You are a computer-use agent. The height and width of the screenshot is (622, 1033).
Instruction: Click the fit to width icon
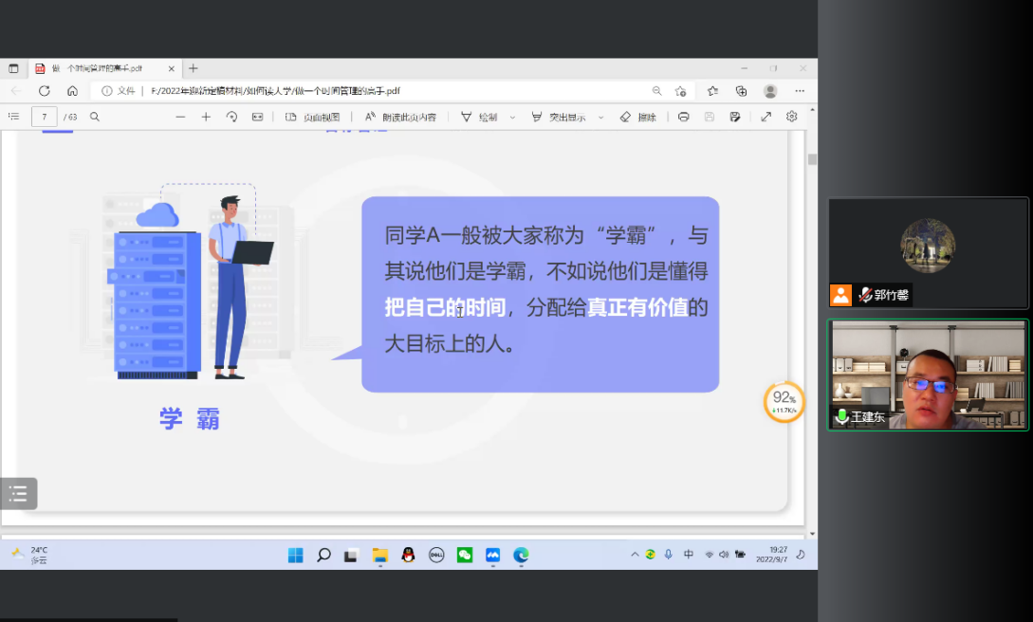point(257,117)
